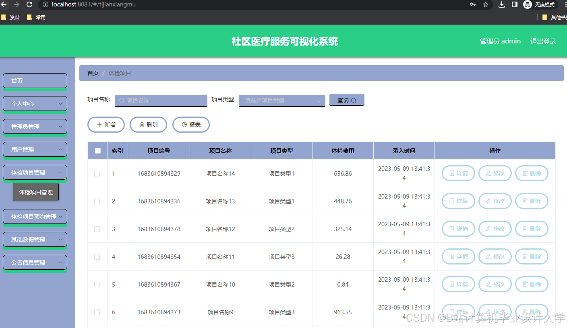Click the 656.86 fee cell

pos(343,174)
